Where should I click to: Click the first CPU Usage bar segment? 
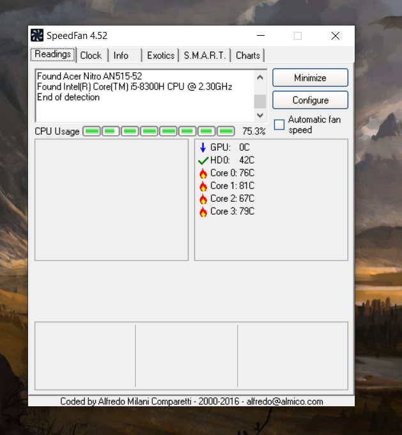tap(92, 131)
